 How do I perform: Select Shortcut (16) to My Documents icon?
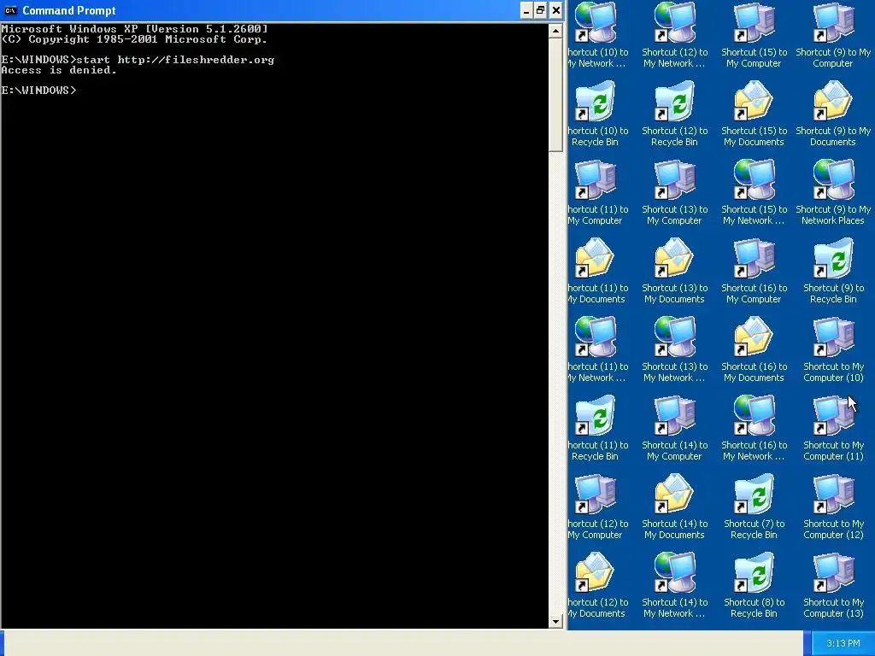click(x=754, y=337)
